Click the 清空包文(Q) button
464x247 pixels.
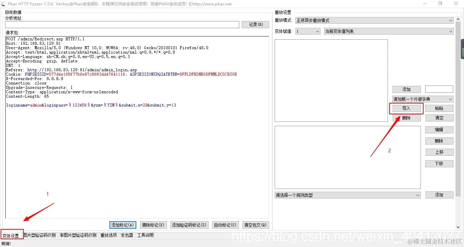pyautogui.click(x=256, y=225)
